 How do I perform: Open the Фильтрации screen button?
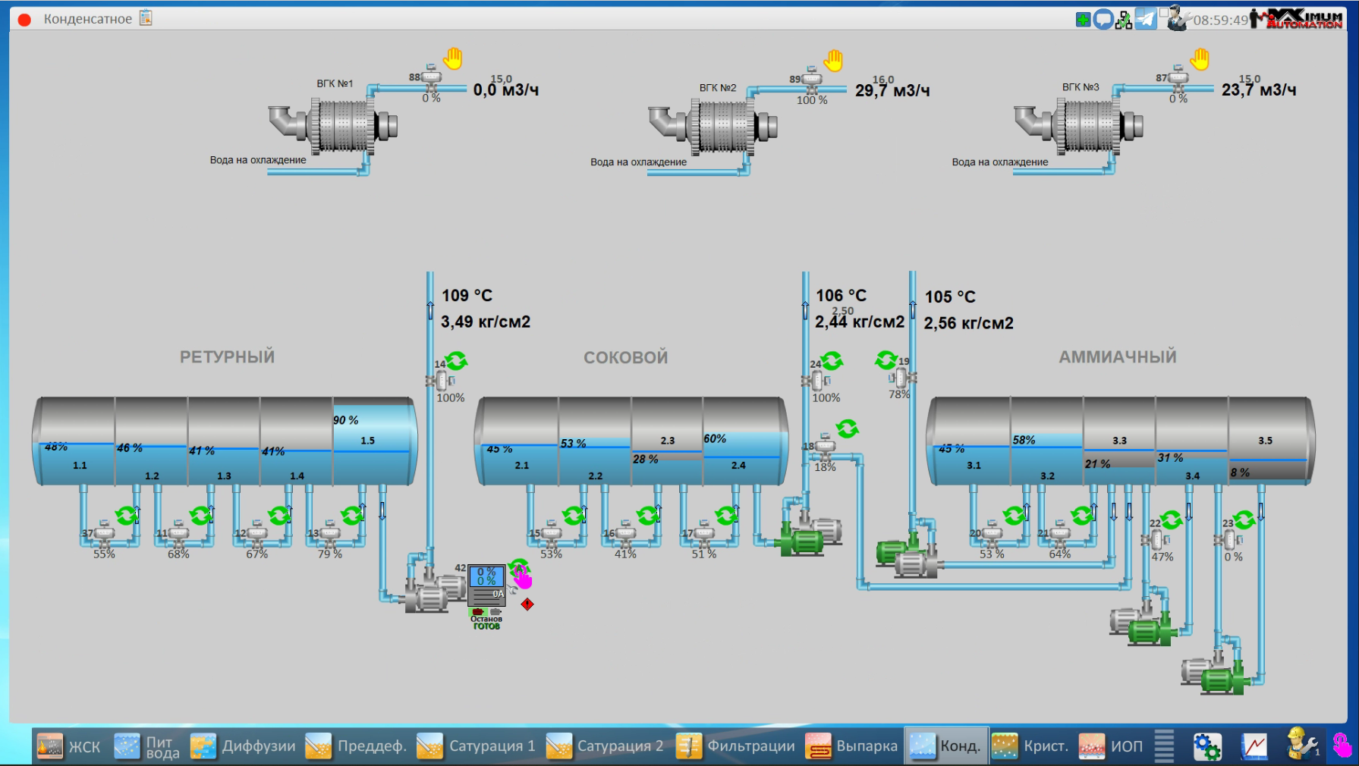coord(735,746)
